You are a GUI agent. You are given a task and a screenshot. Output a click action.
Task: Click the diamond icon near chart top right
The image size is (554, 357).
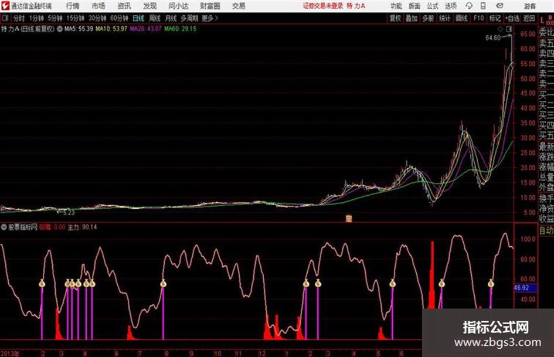click(x=500, y=29)
